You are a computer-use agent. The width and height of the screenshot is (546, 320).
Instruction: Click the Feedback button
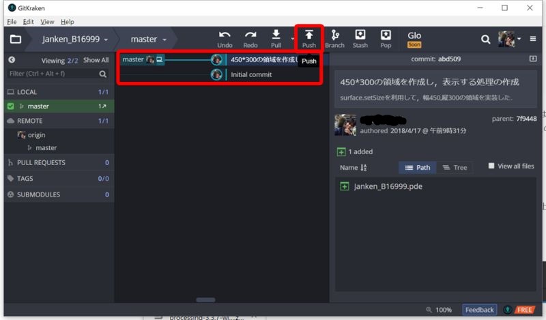point(479,310)
